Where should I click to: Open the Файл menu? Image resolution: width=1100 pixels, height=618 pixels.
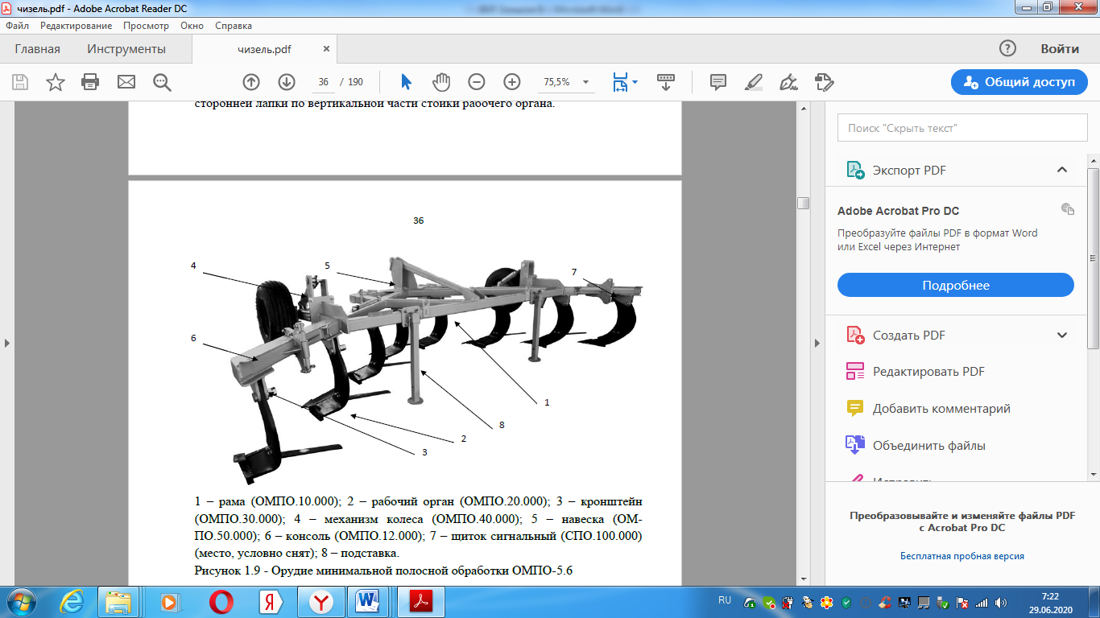click(x=17, y=26)
